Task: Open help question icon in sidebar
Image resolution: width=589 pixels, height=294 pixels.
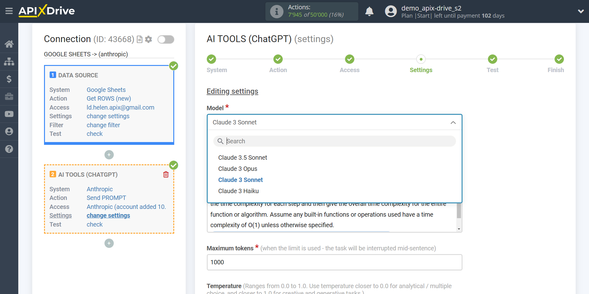Action: 9,149
